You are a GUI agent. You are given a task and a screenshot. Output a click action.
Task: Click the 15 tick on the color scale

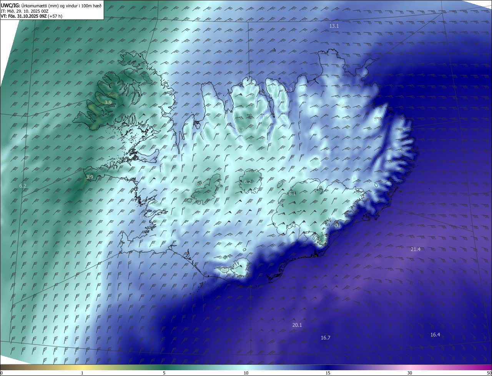coord(328,373)
